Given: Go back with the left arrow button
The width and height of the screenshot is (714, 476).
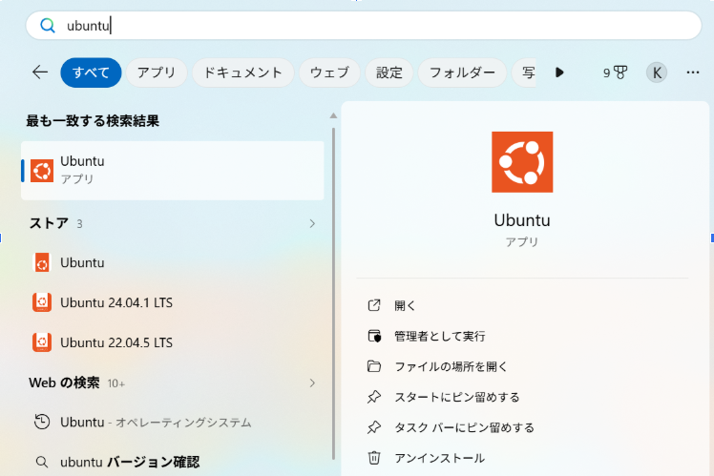Looking at the screenshot, I should (x=40, y=72).
